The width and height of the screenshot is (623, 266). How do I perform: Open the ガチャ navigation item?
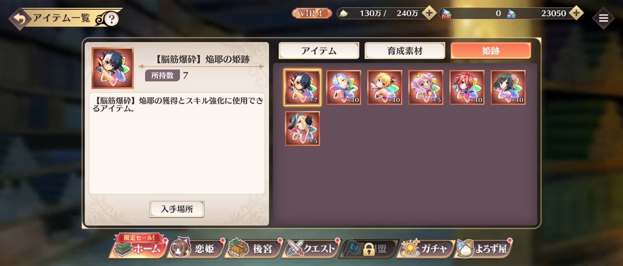[x=426, y=249]
